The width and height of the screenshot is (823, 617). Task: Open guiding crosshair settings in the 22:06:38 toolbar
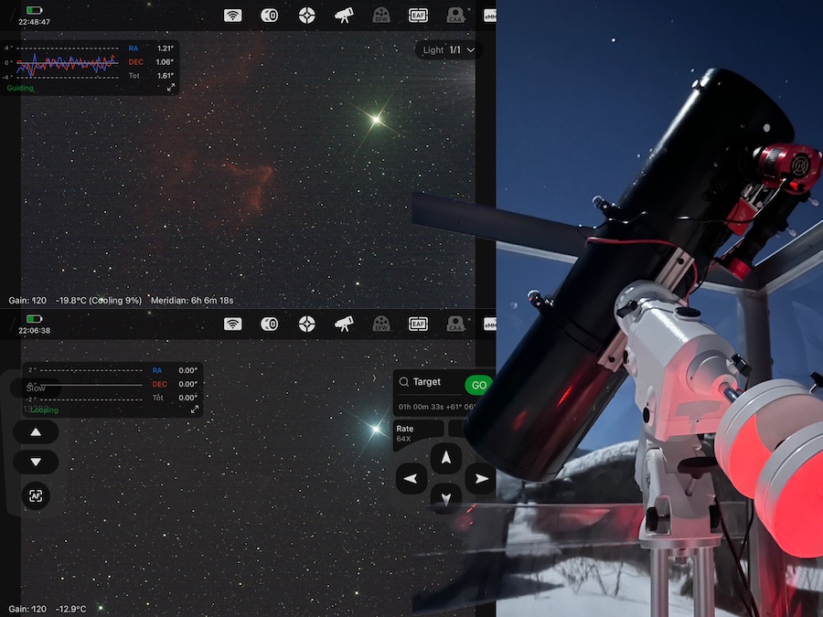pyautogui.click(x=307, y=324)
